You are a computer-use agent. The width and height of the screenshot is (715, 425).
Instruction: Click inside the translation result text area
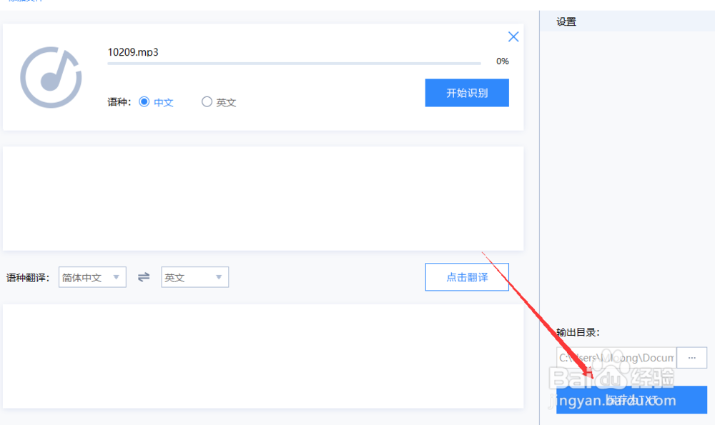(263, 356)
